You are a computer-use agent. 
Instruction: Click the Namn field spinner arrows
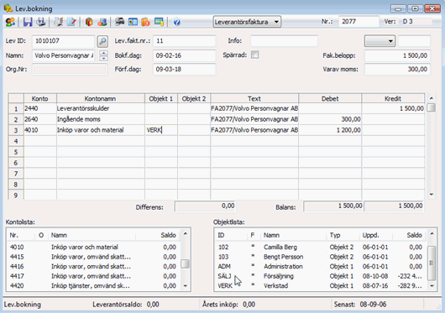(103, 55)
